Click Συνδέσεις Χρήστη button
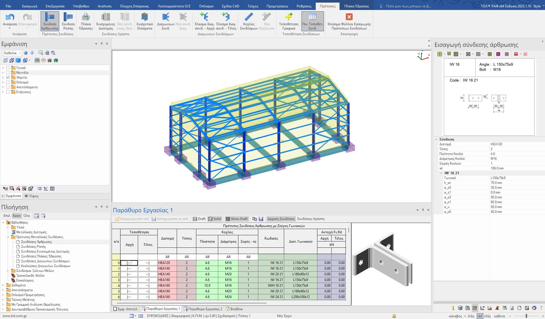 (x=311, y=219)
